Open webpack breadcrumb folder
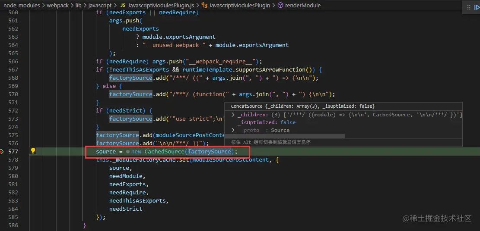The image size is (480, 231). pyautogui.click(x=58, y=6)
